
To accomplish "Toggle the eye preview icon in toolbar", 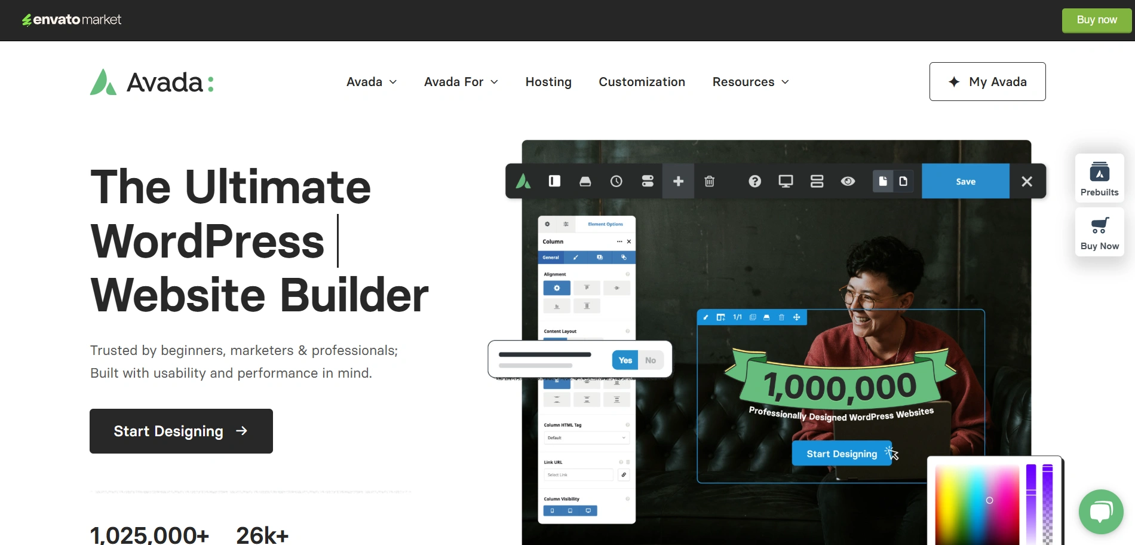I will click(848, 181).
